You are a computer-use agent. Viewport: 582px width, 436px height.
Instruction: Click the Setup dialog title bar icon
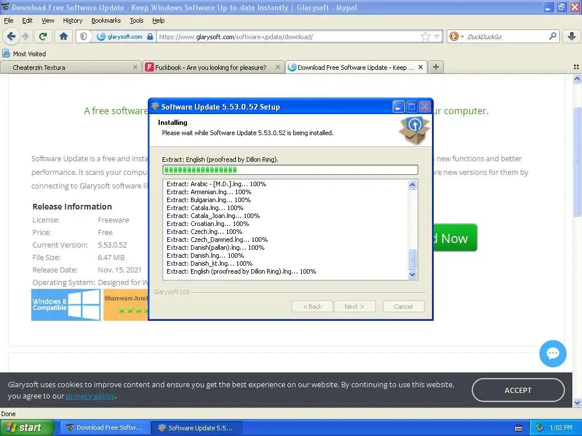coord(155,106)
